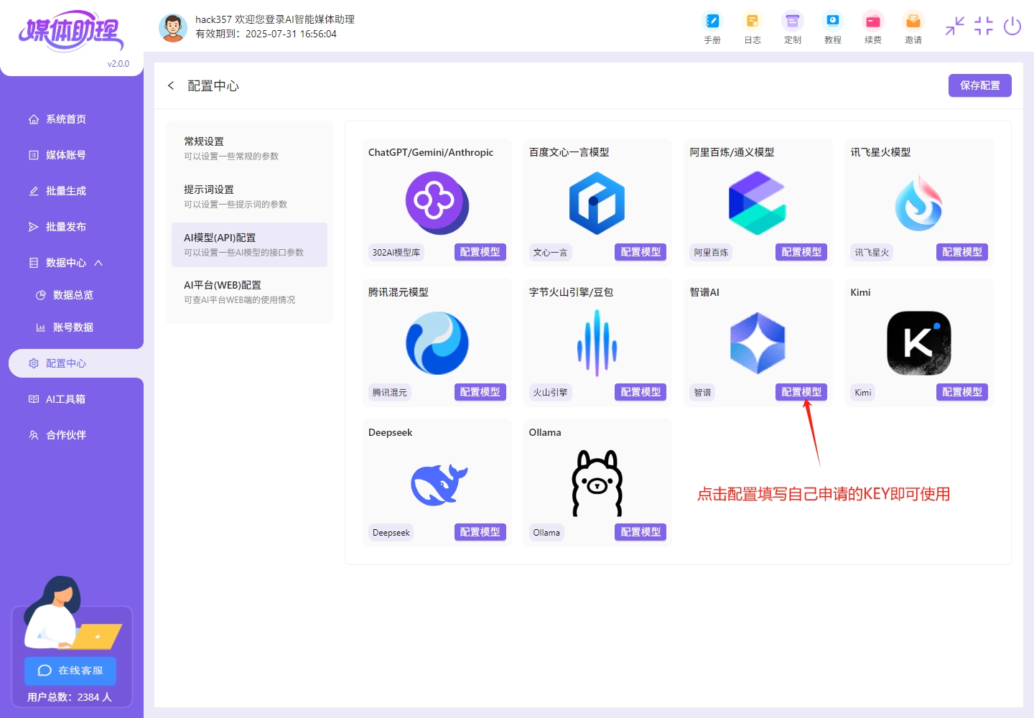Open the 教程 tutorials icon
Viewport: 1034px width, 718px height.
833,27
